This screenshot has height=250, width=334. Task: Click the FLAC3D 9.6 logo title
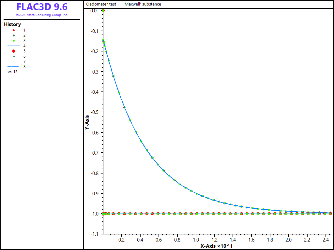(x=42, y=7)
